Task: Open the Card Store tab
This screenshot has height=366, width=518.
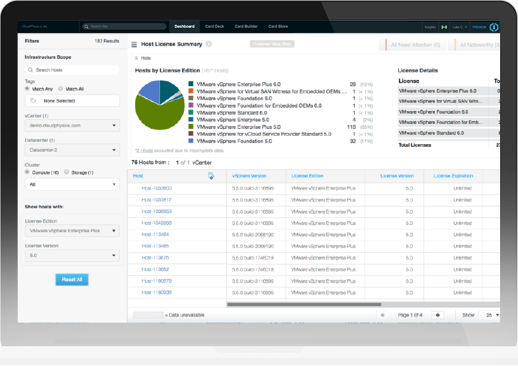Action: [x=278, y=26]
